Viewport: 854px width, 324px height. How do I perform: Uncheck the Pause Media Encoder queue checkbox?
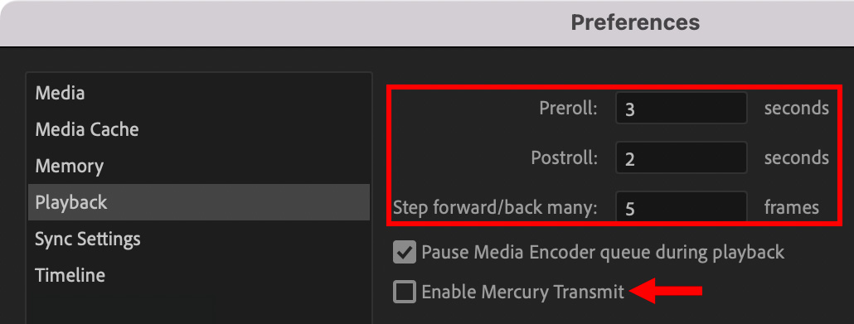coord(404,252)
